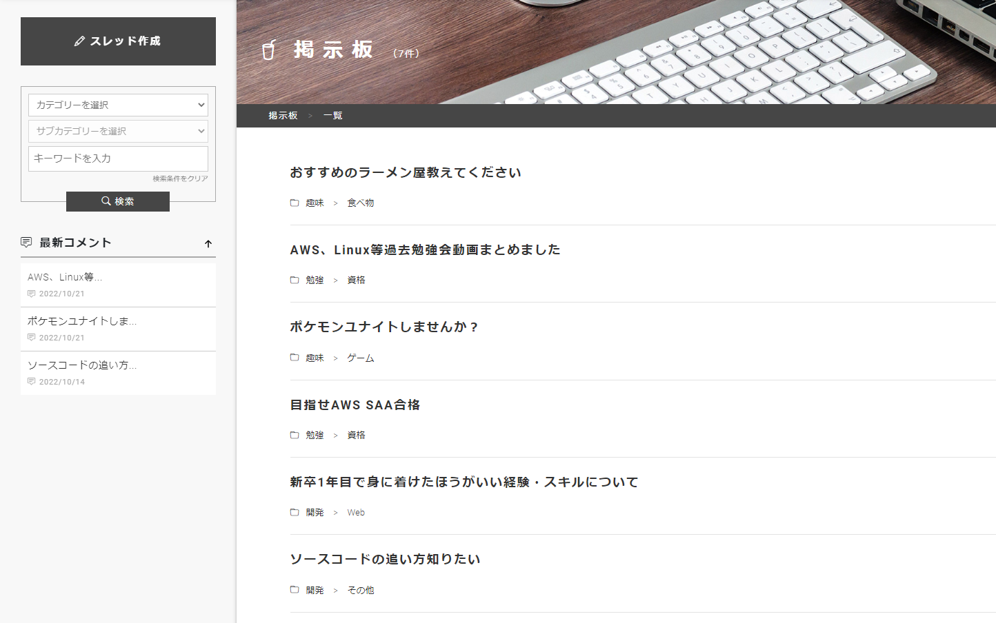Click the cup icon beside 掲示板 title
Image resolution: width=996 pixels, height=623 pixels.
point(269,50)
